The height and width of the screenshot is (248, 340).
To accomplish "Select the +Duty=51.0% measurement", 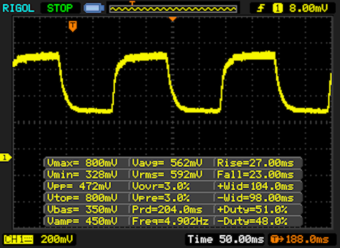I will point(258,209).
